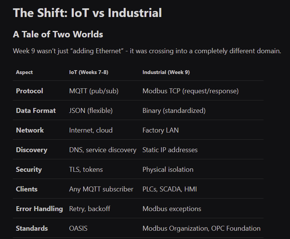Click the "Modbus exceptions" cell
The image size is (290, 239).
[x=172, y=209]
